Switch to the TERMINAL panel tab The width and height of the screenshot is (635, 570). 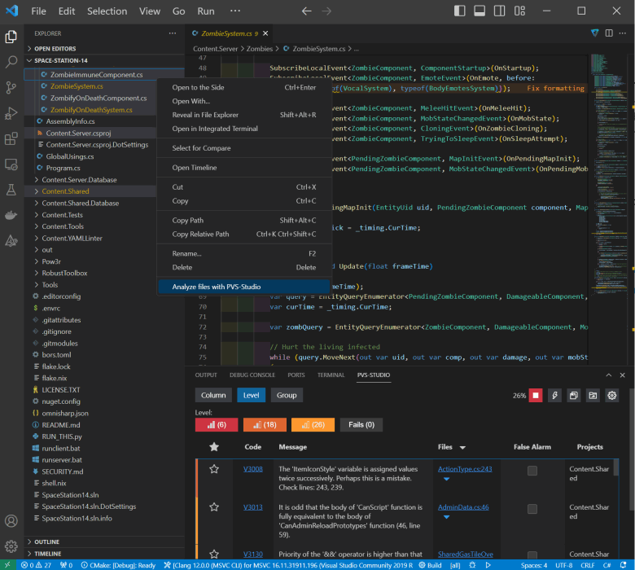pos(331,375)
